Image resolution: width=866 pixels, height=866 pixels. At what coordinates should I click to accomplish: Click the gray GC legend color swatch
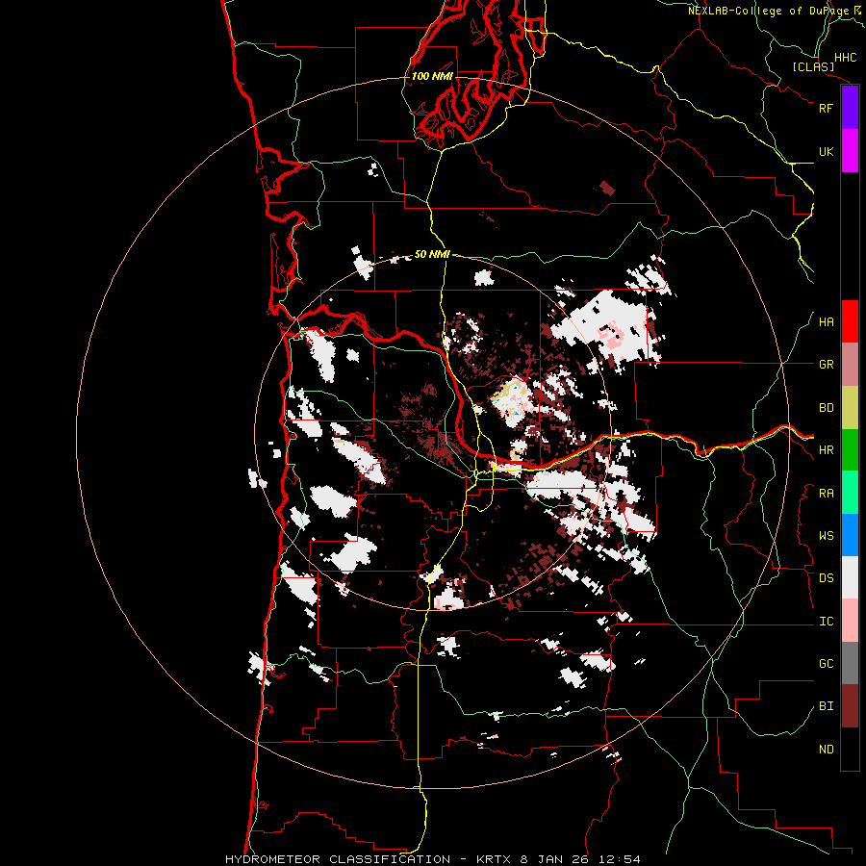[850, 663]
